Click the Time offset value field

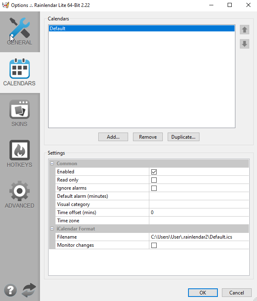point(198,212)
